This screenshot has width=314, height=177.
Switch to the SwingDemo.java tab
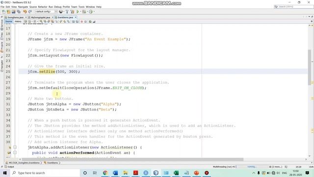pos(15,18)
